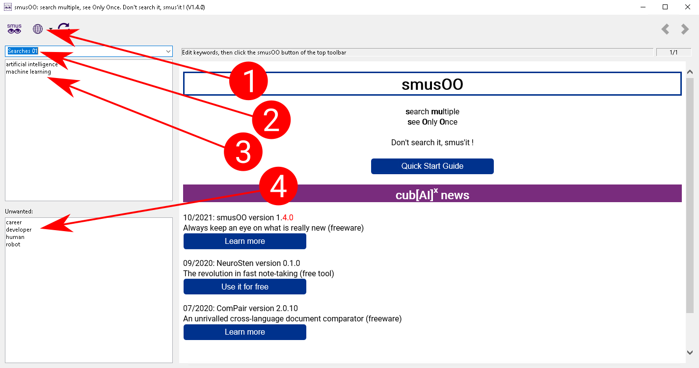The width and height of the screenshot is (699, 368).
Task: Click the page scrollbar down arrow
Action: (x=690, y=352)
